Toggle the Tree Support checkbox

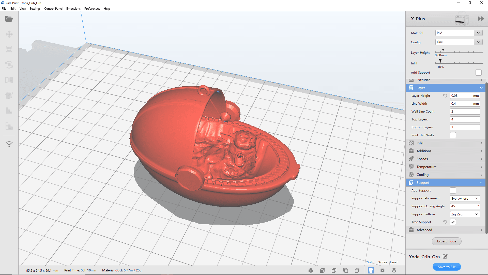point(453,222)
